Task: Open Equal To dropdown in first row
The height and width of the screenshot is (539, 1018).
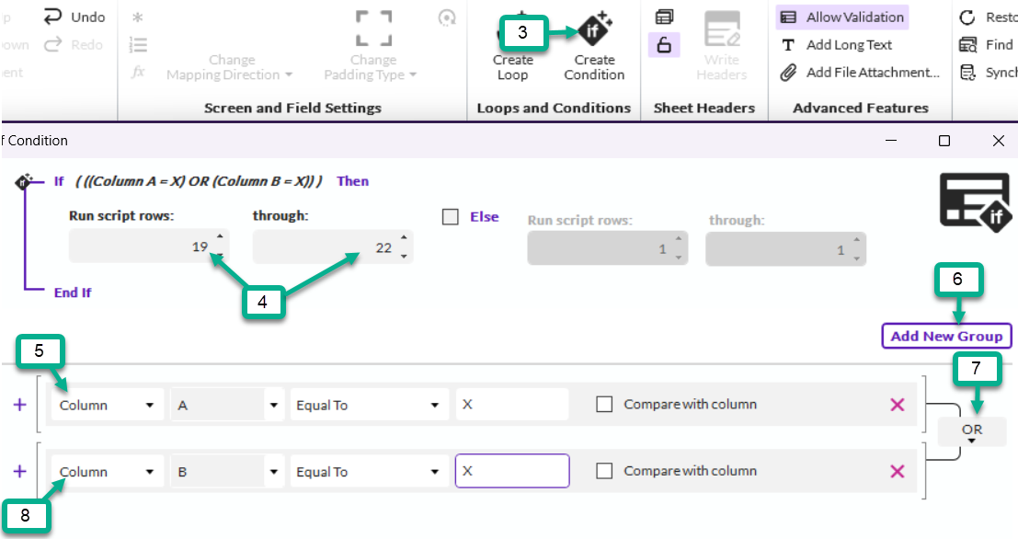Action: 368,406
